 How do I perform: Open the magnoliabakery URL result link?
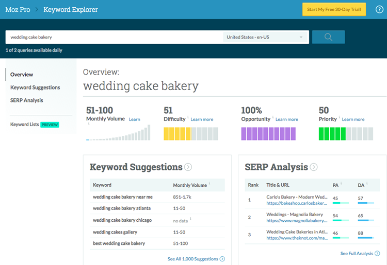[297, 221]
